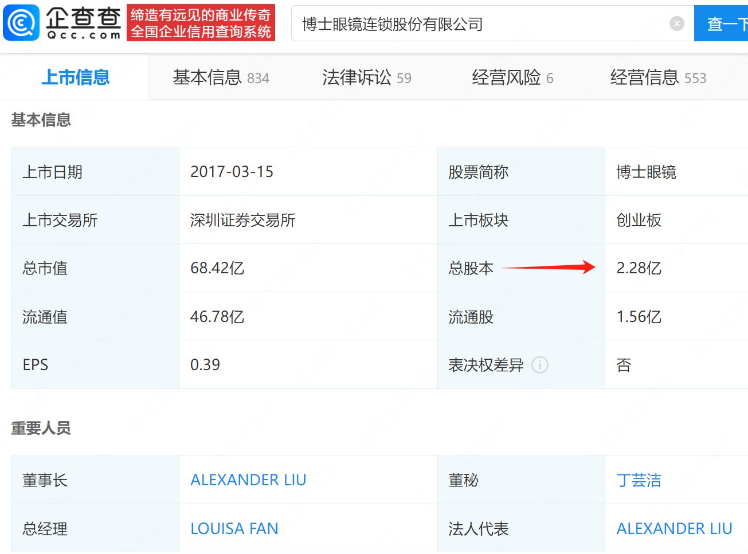Open the 上市信息 tab
This screenshot has width=748, height=554.
point(76,77)
